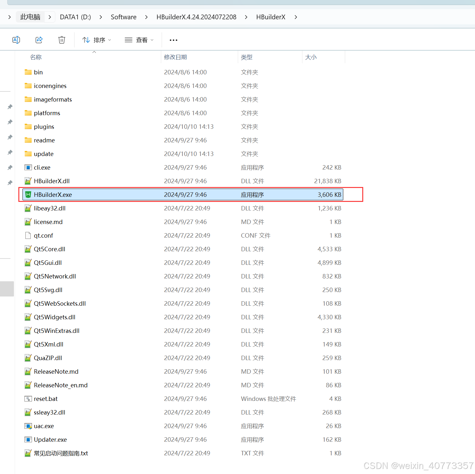Select the Qt5Network.dll file name
Image resolution: width=475 pixels, height=474 pixels.
coord(55,276)
